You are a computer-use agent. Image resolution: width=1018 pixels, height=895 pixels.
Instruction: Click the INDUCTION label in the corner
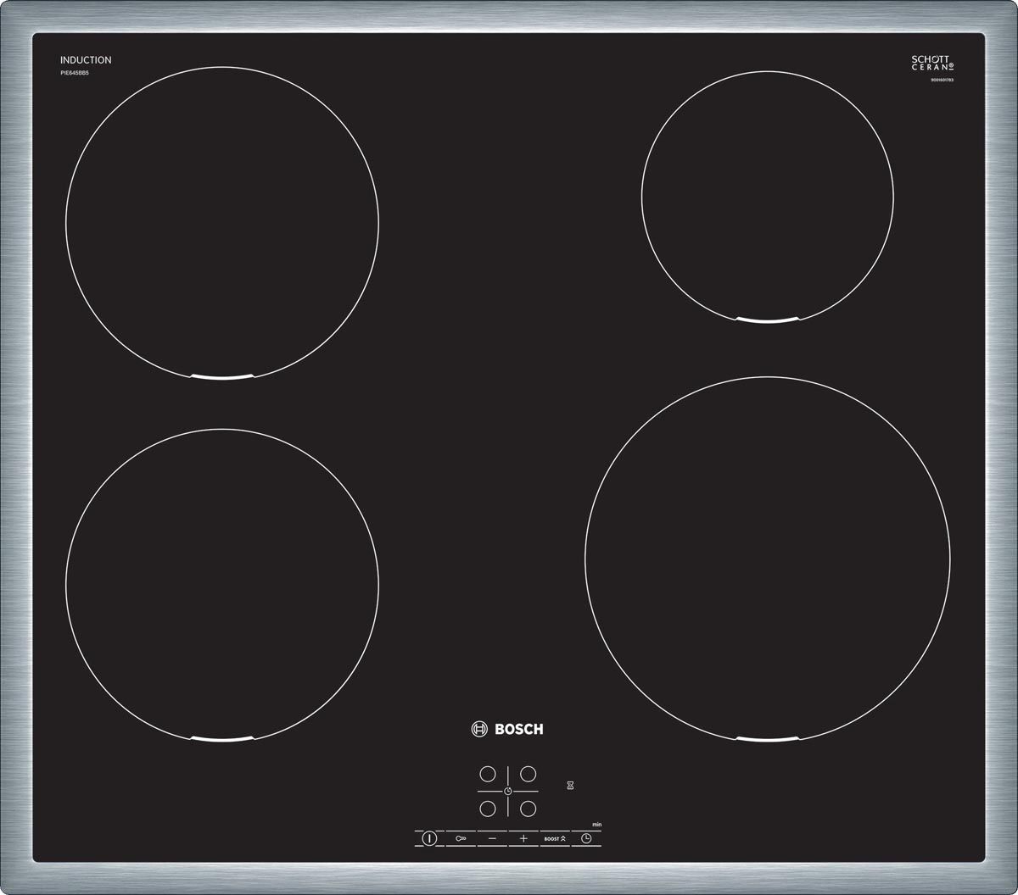[86, 60]
